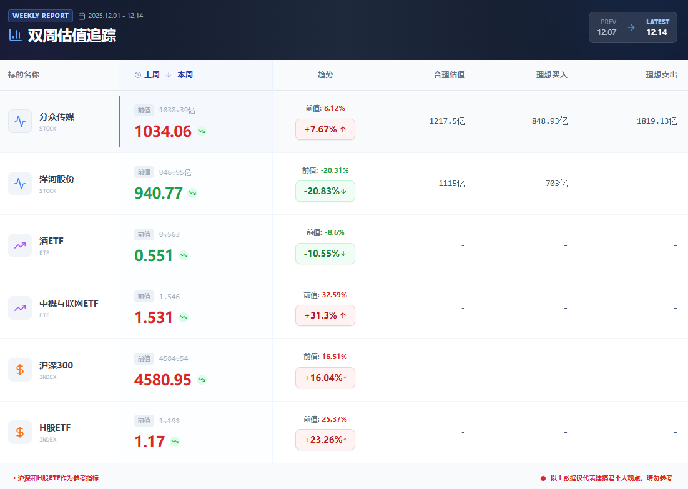
Task: Click the dollar icon for 沪深300
Action: tap(20, 370)
